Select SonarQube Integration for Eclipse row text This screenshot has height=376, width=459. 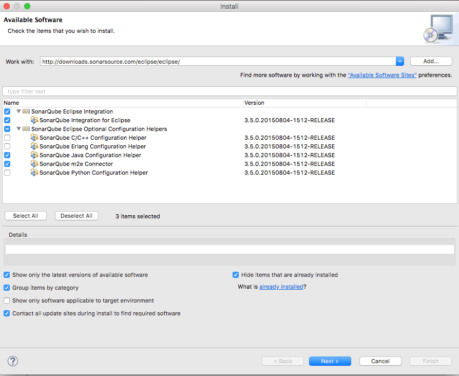(x=85, y=120)
